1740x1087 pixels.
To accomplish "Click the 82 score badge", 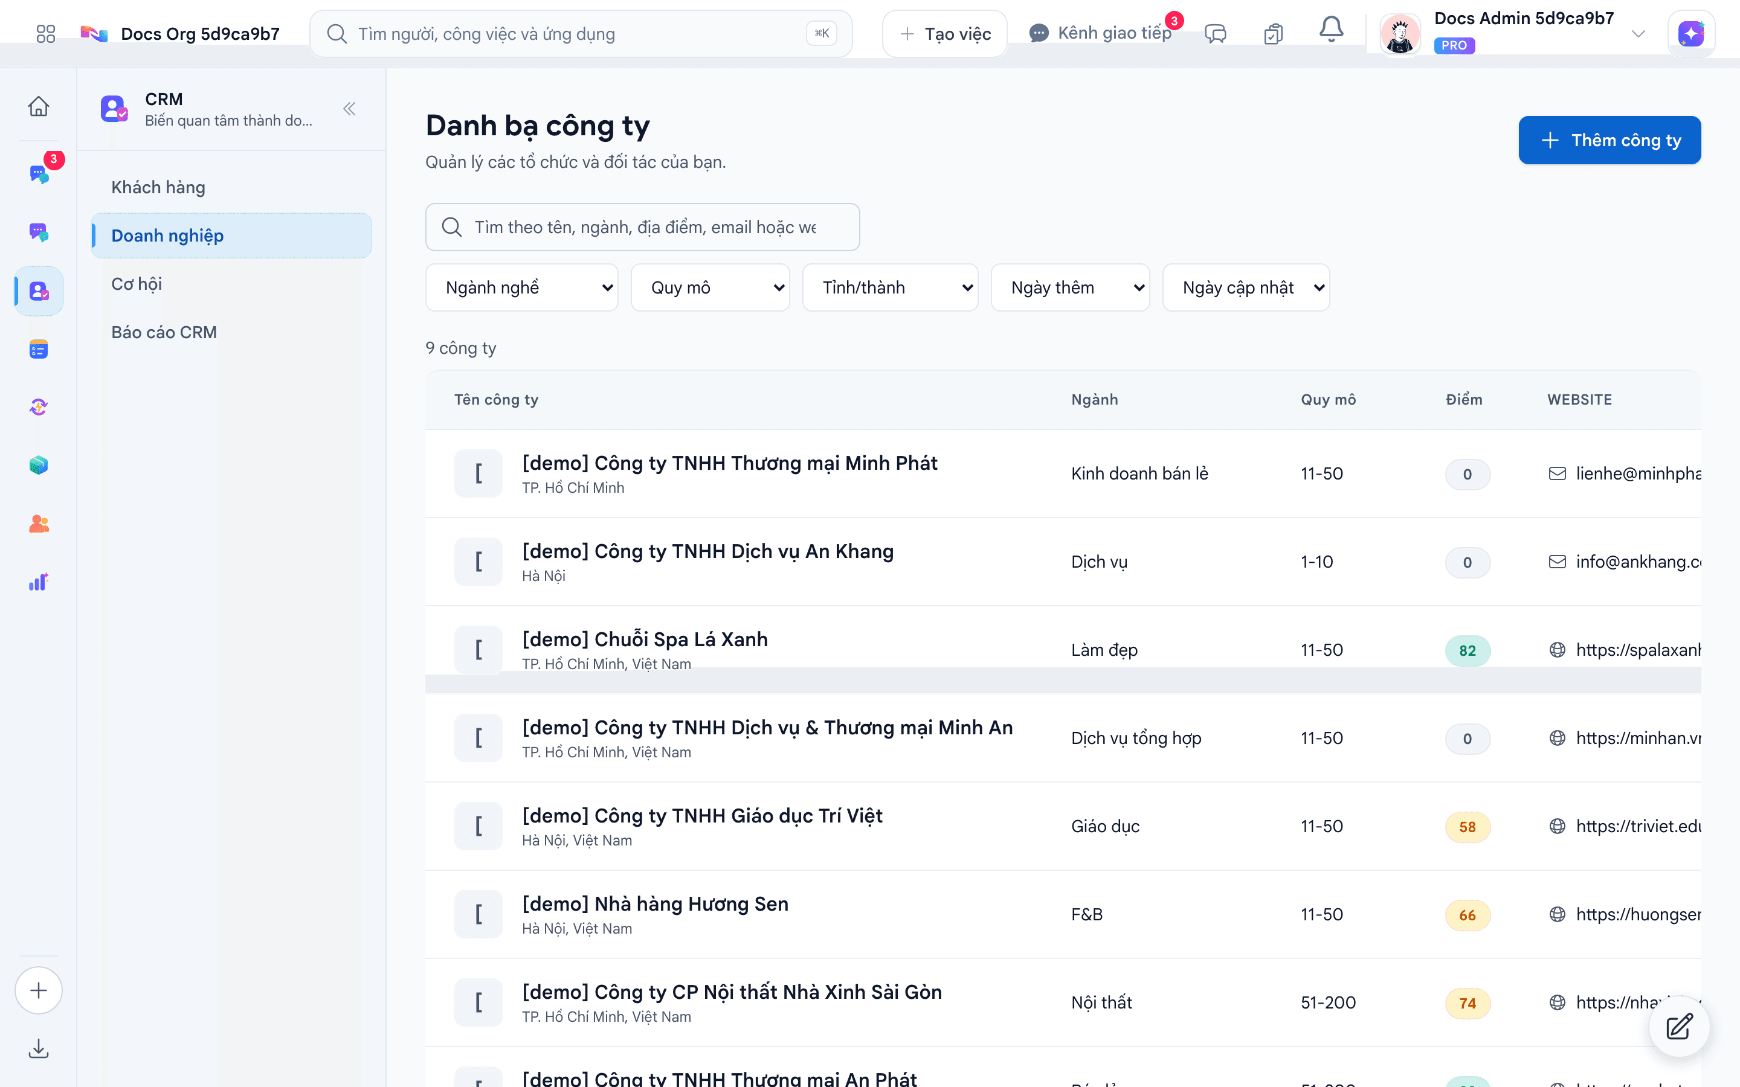I will (x=1467, y=650).
